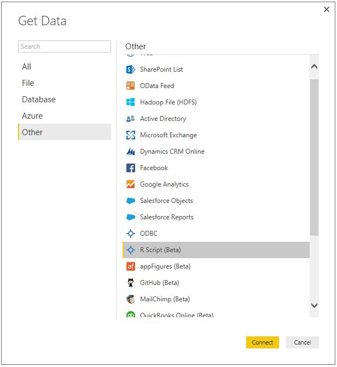Image resolution: width=337 pixels, height=367 pixels.
Task: Select Salesforce Reports text entry
Action: [x=166, y=217]
